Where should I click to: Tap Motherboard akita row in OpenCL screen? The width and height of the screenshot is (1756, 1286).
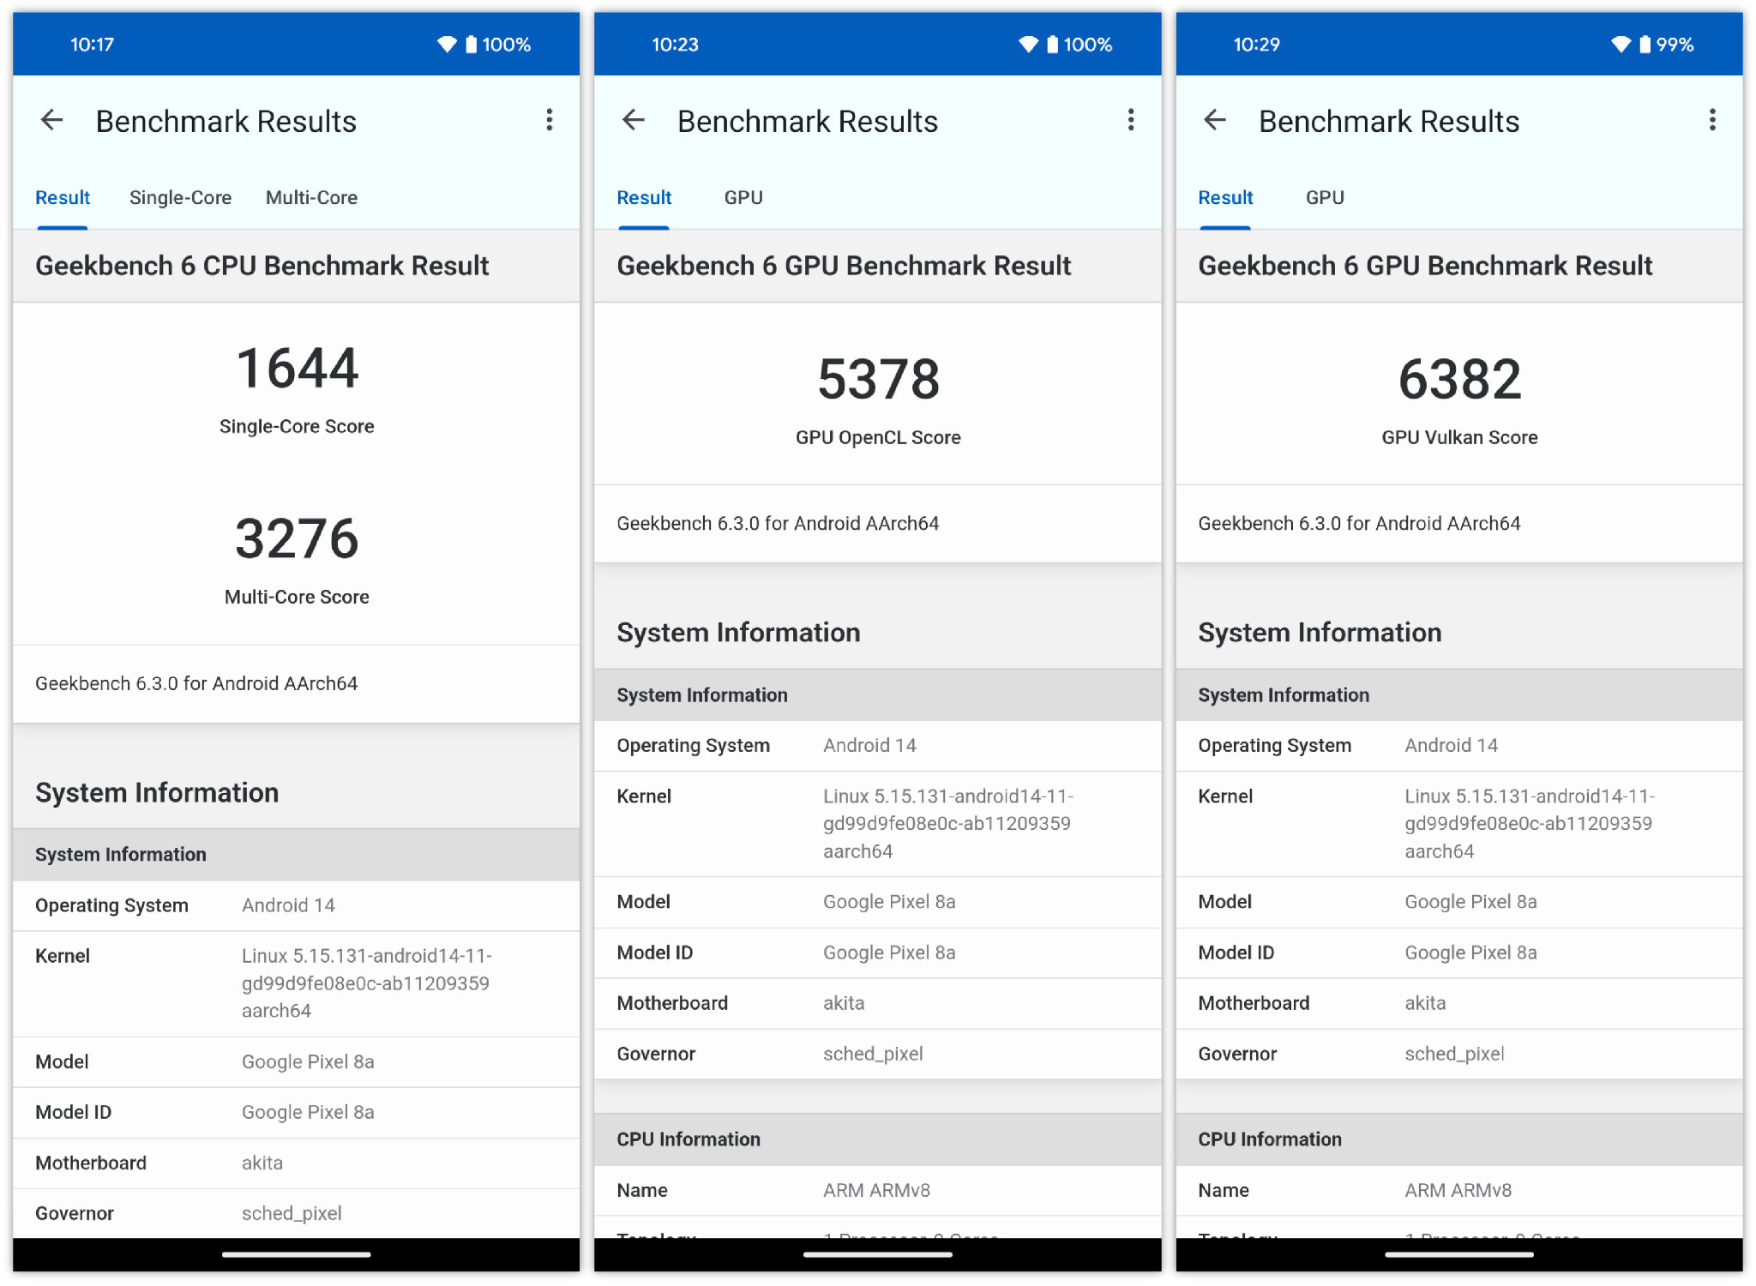878,1003
